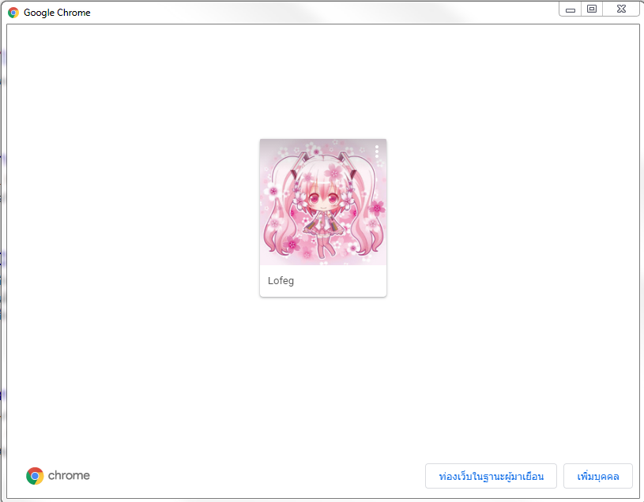Click ท่องเว็บในฐานะผู้มาเยือน guest browsing button
The image size is (644, 502).
pyautogui.click(x=491, y=476)
